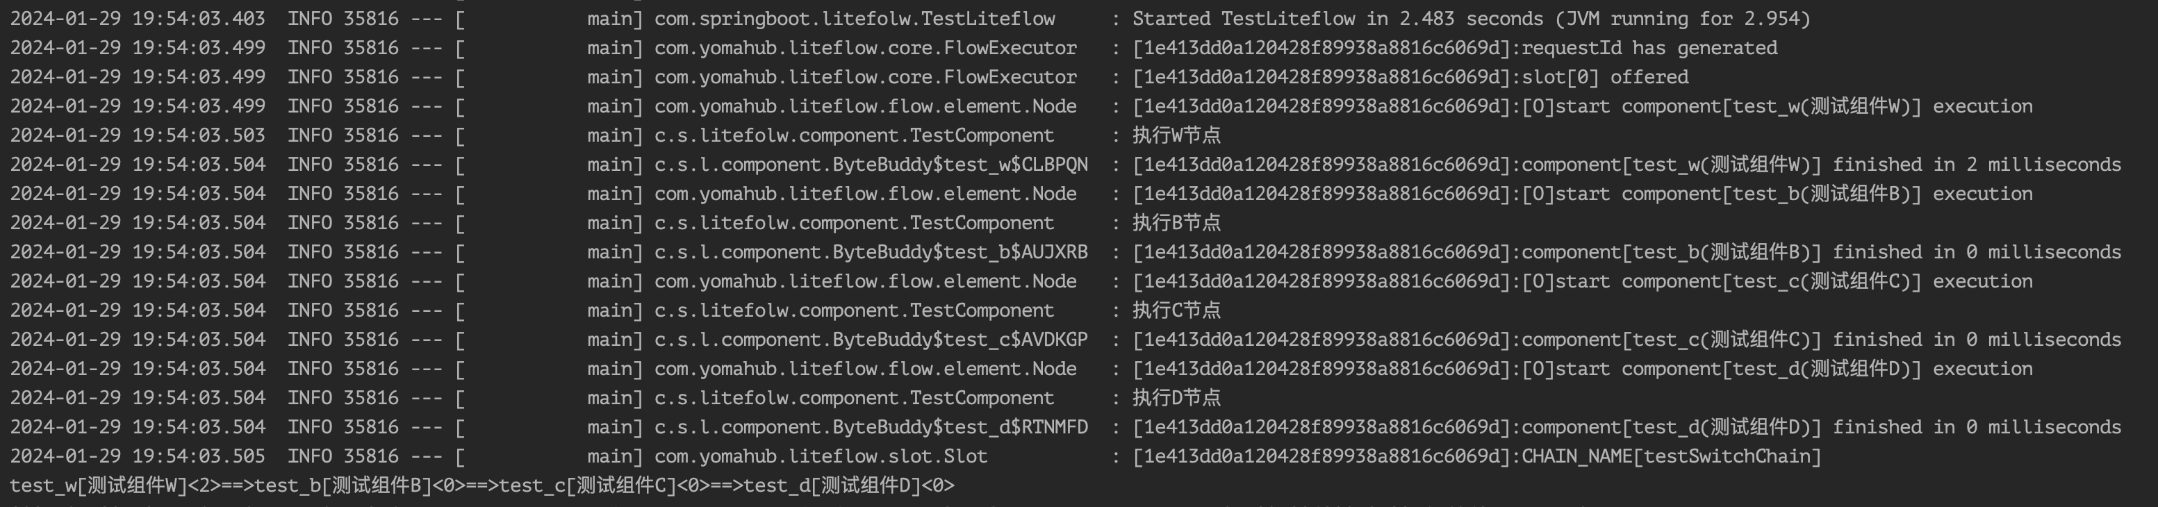Click the start component test_c execution line

(1583, 281)
